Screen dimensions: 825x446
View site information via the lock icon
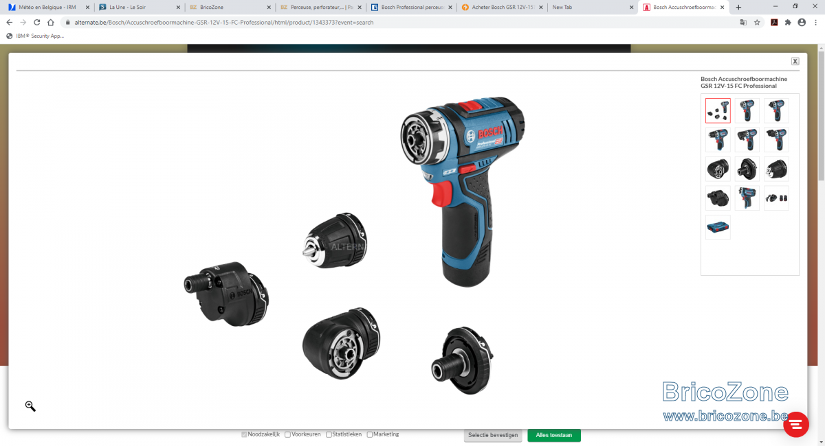tap(68, 22)
